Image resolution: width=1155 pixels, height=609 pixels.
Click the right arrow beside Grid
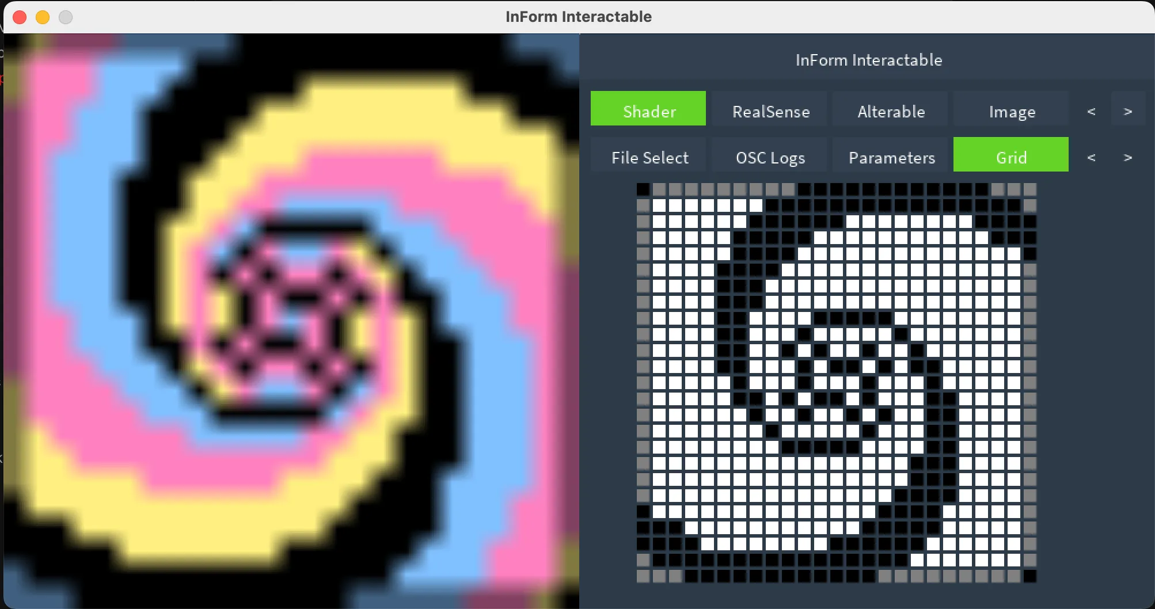coord(1127,157)
